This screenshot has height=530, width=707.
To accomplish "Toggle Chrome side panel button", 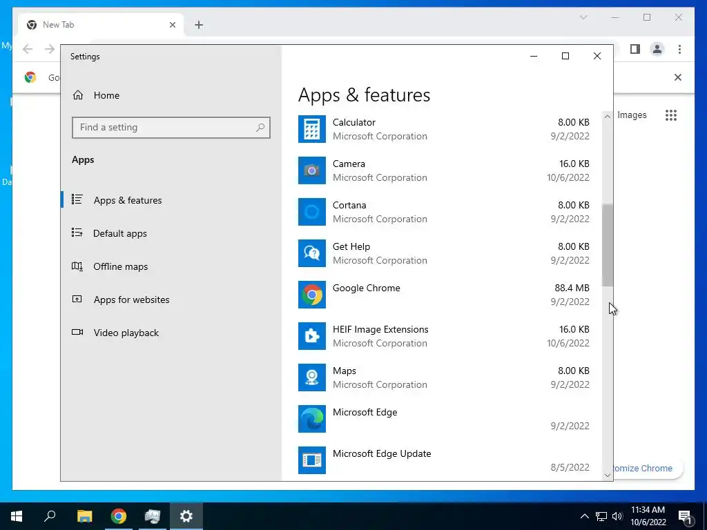I will [x=635, y=49].
